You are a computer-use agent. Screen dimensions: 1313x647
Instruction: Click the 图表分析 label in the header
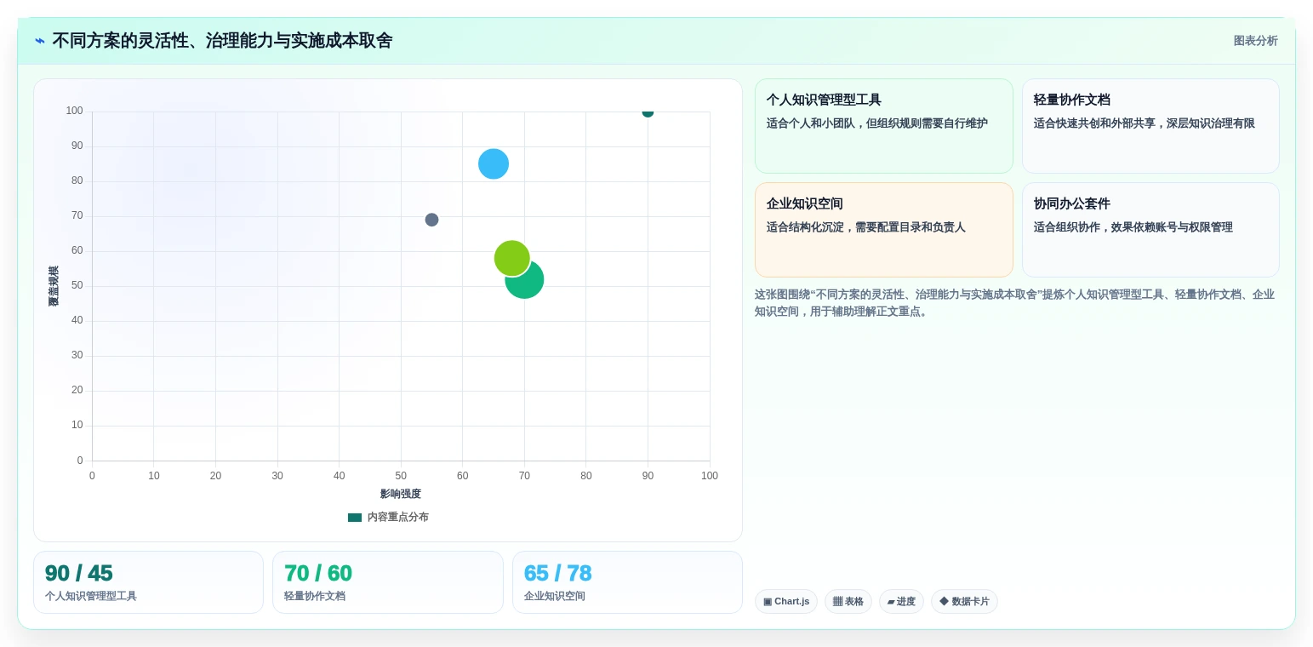tap(1255, 41)
